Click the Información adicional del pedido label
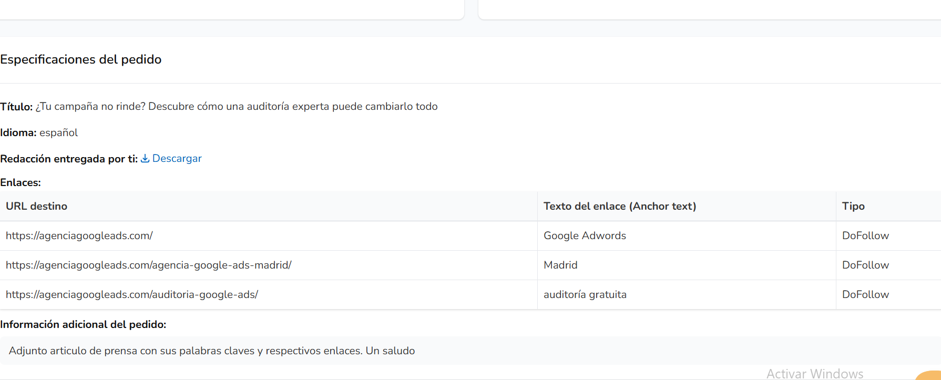Screen dimensions: 941x380 [83, 324]
